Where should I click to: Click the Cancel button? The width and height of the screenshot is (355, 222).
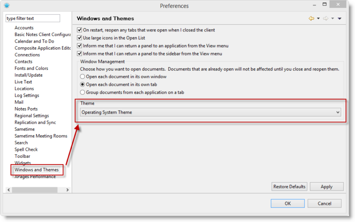[x=324, y=203]
